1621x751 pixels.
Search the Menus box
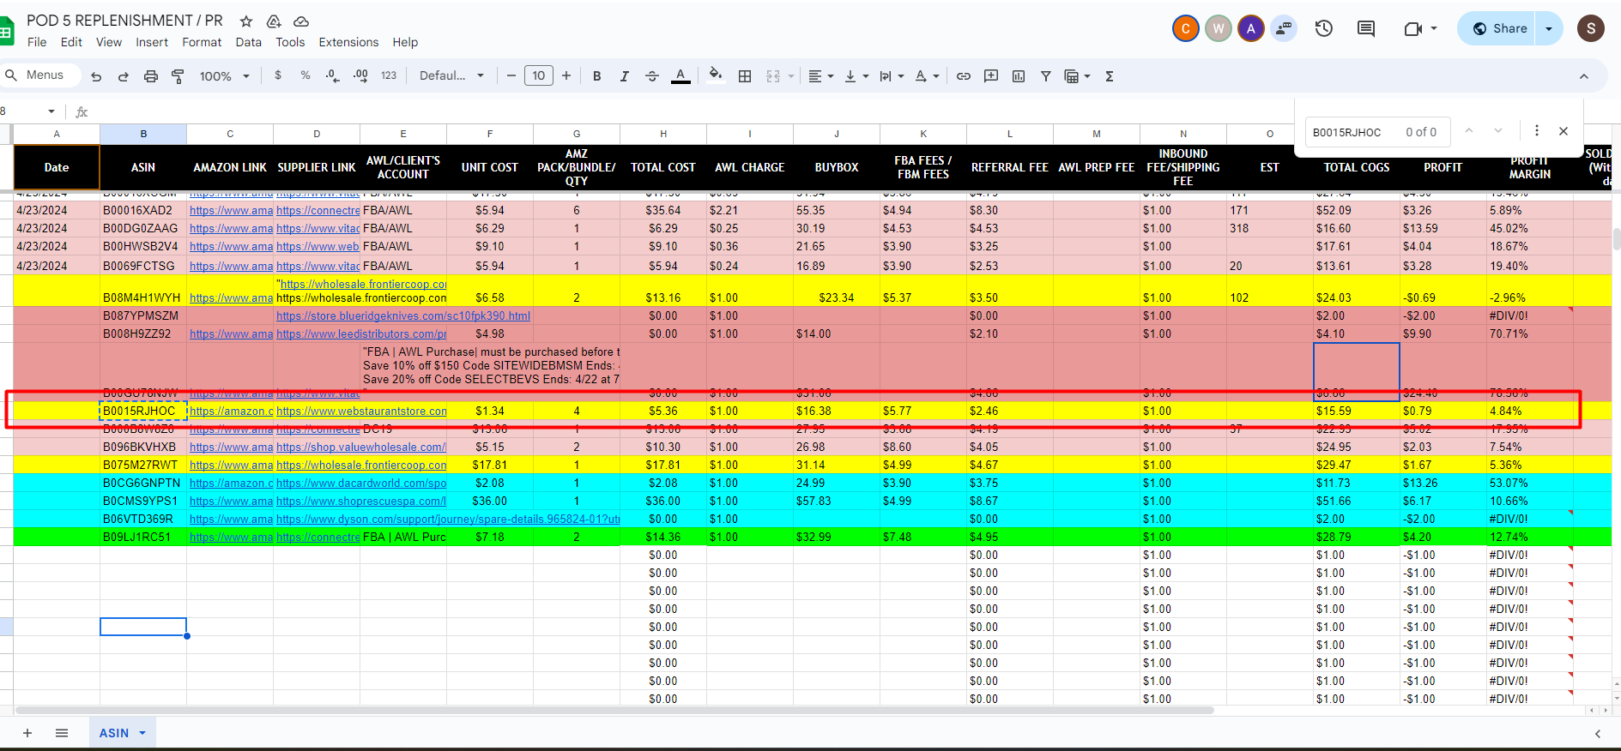pyautogui.click(x=41, y=75)
